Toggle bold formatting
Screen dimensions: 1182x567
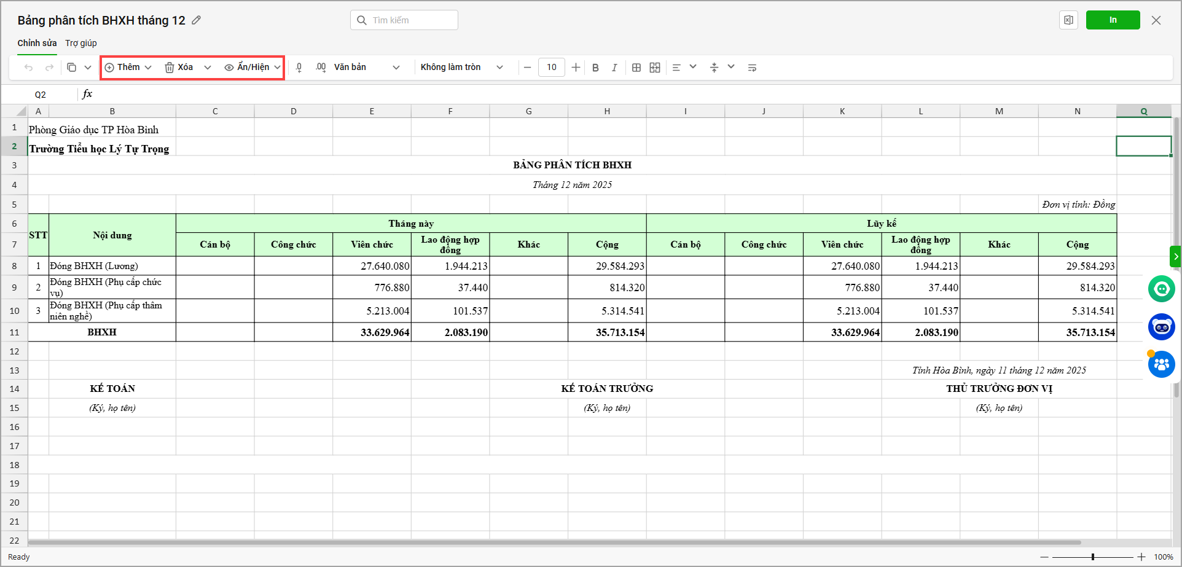coord(595,68)
